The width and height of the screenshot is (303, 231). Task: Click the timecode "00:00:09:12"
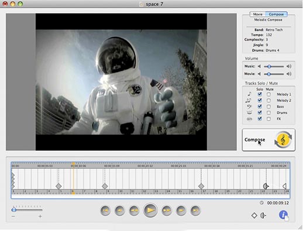point(278,203)
